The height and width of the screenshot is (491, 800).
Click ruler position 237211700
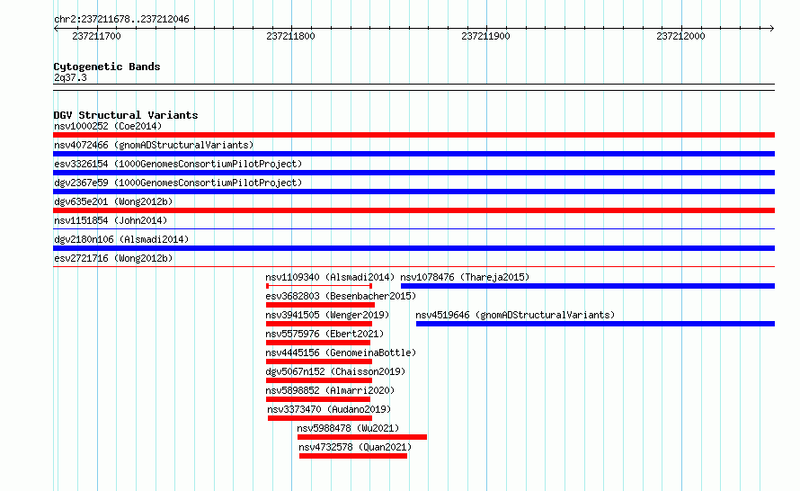tap(96, 36)
